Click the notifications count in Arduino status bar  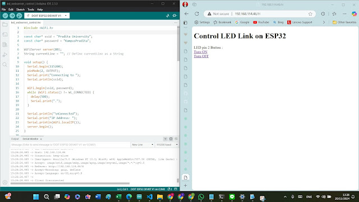(x=169, y=189)
